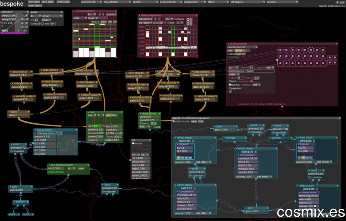Open the help question mark button
Image resolution: width=346 pixels, height=221 pixels.
[x=337, y=2]
